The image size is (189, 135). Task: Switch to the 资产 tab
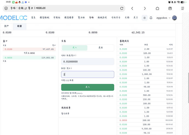pos(6,26)
